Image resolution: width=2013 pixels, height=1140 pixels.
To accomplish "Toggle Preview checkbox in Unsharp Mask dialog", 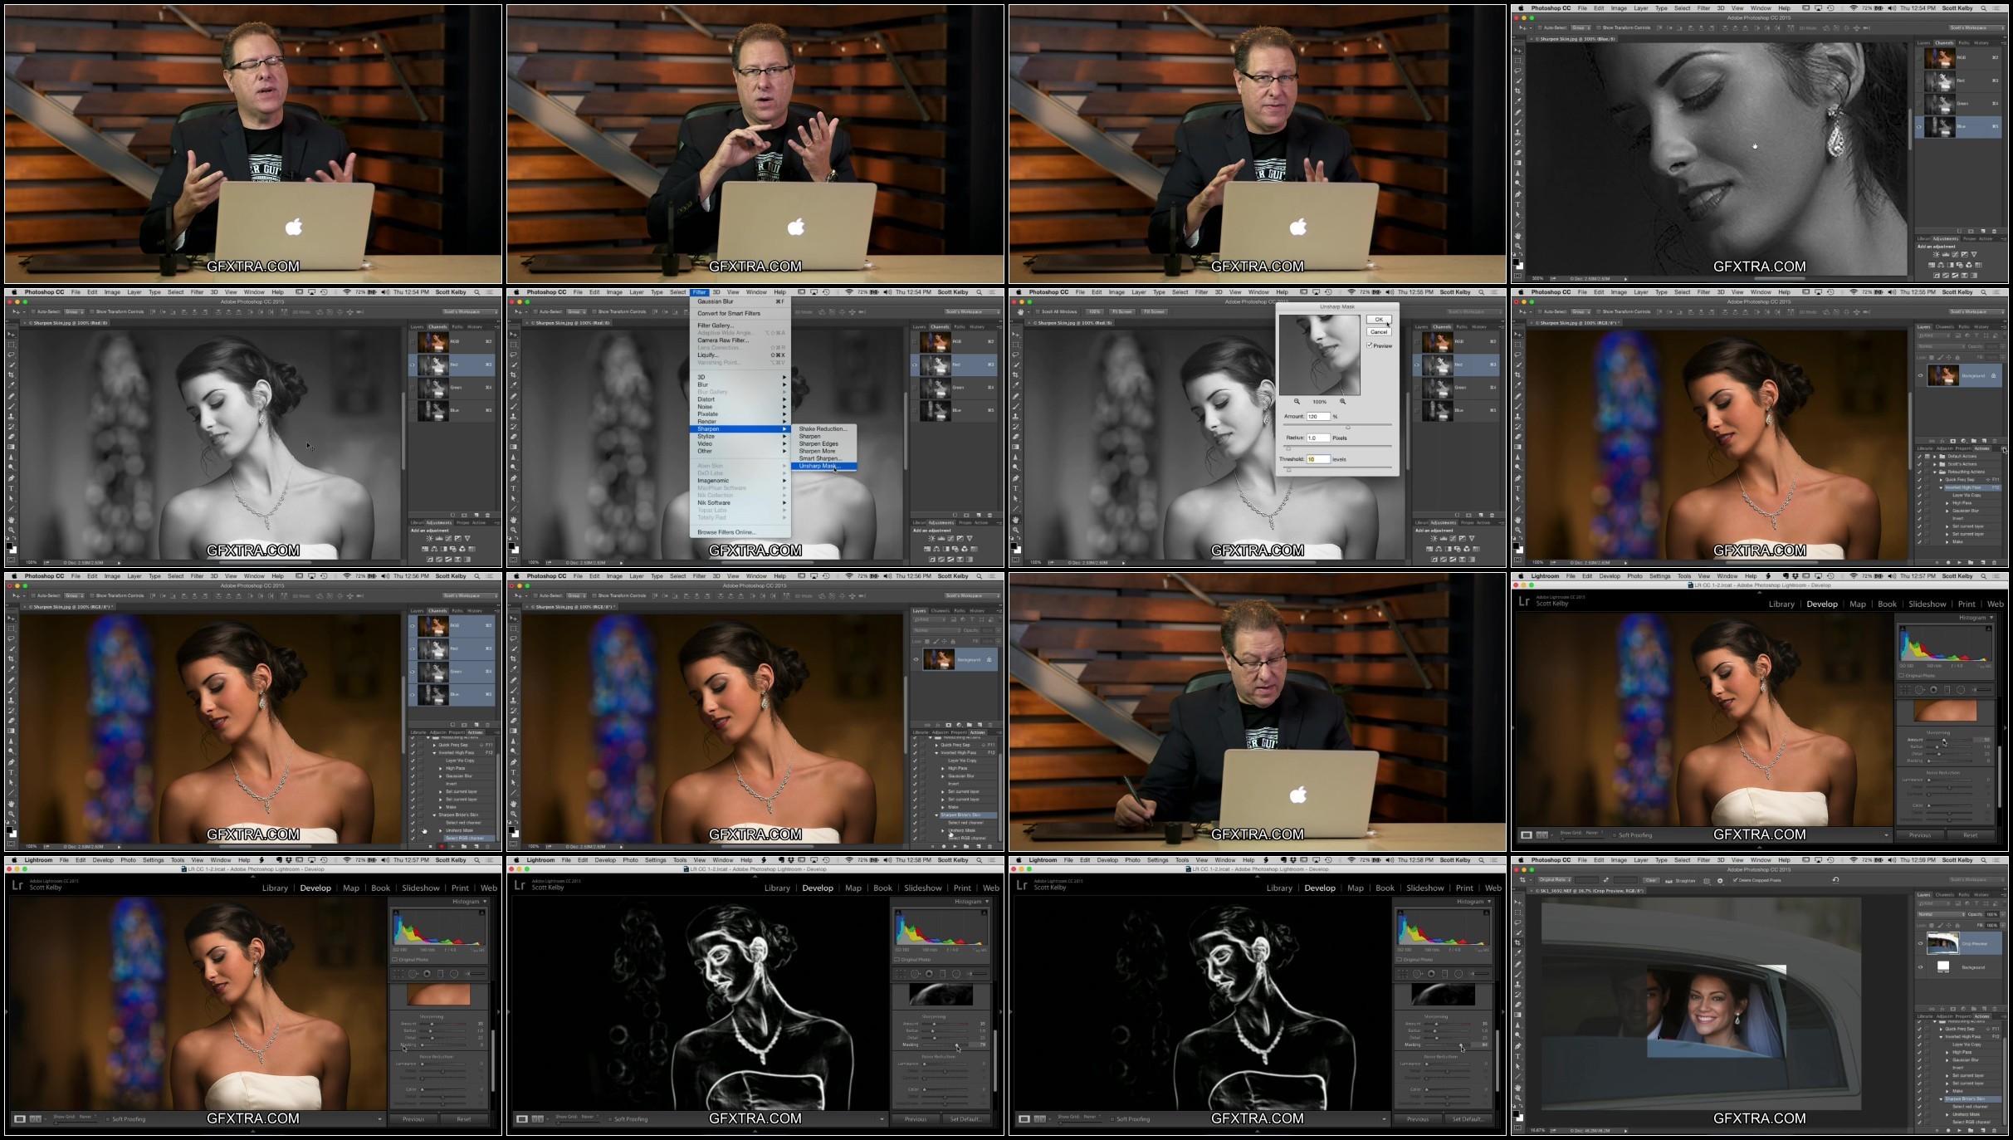I will [1369, 345].
